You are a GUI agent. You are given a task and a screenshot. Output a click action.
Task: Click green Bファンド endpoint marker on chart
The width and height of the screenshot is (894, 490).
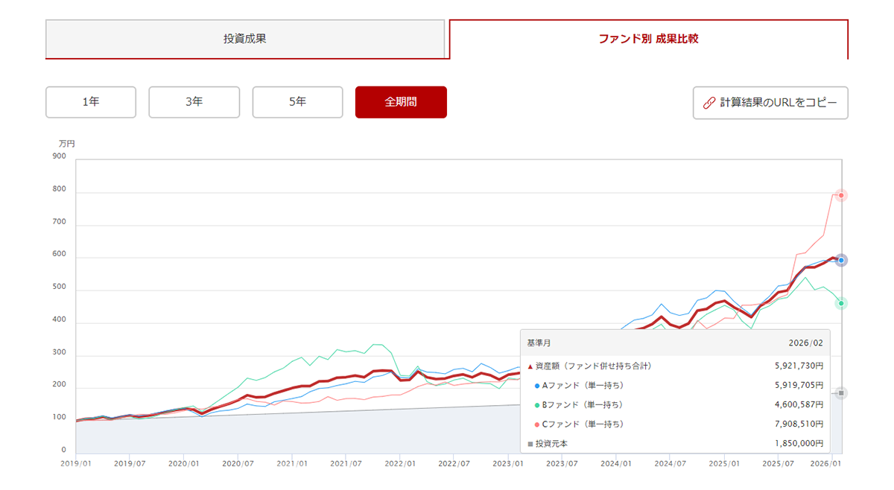pos(841,303)
